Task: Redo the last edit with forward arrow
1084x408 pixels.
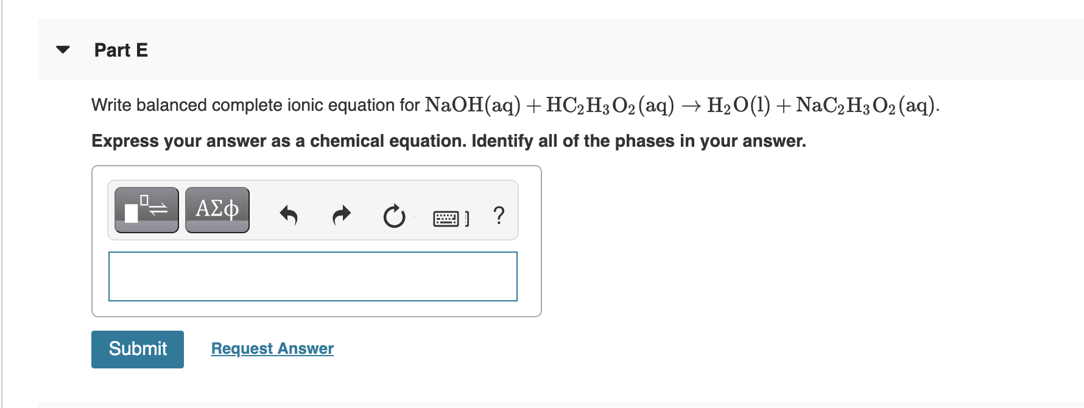Action: [341, 214]
